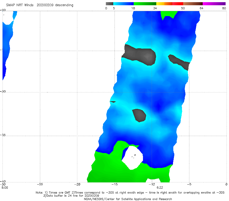Click the NOAA/NESDIS Center for Satellite Applications credit
The width and height of the screenshot is (229, 201).
click(128, 199)
